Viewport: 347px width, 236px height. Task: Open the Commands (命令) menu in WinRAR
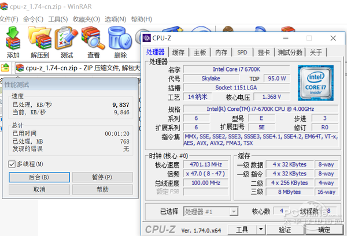click(x=33, y=19)
